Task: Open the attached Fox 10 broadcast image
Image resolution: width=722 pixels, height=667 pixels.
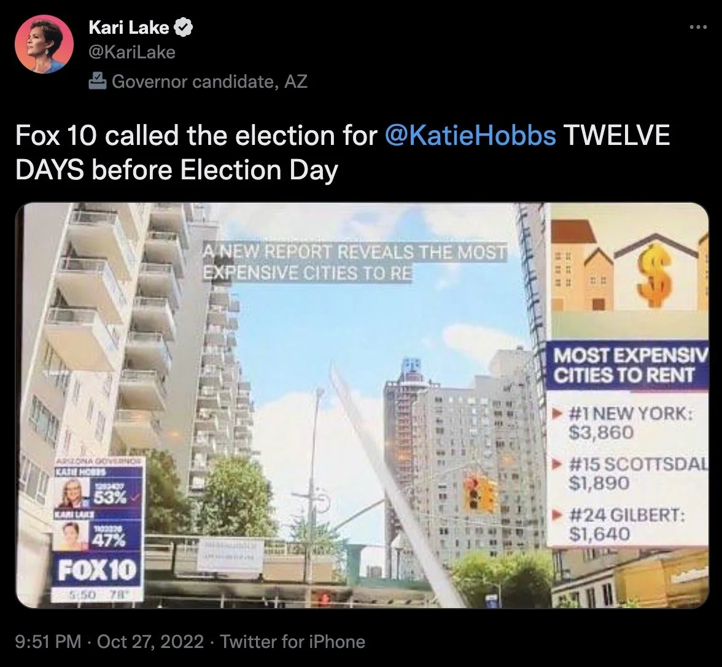Action: tap(362, 405)
